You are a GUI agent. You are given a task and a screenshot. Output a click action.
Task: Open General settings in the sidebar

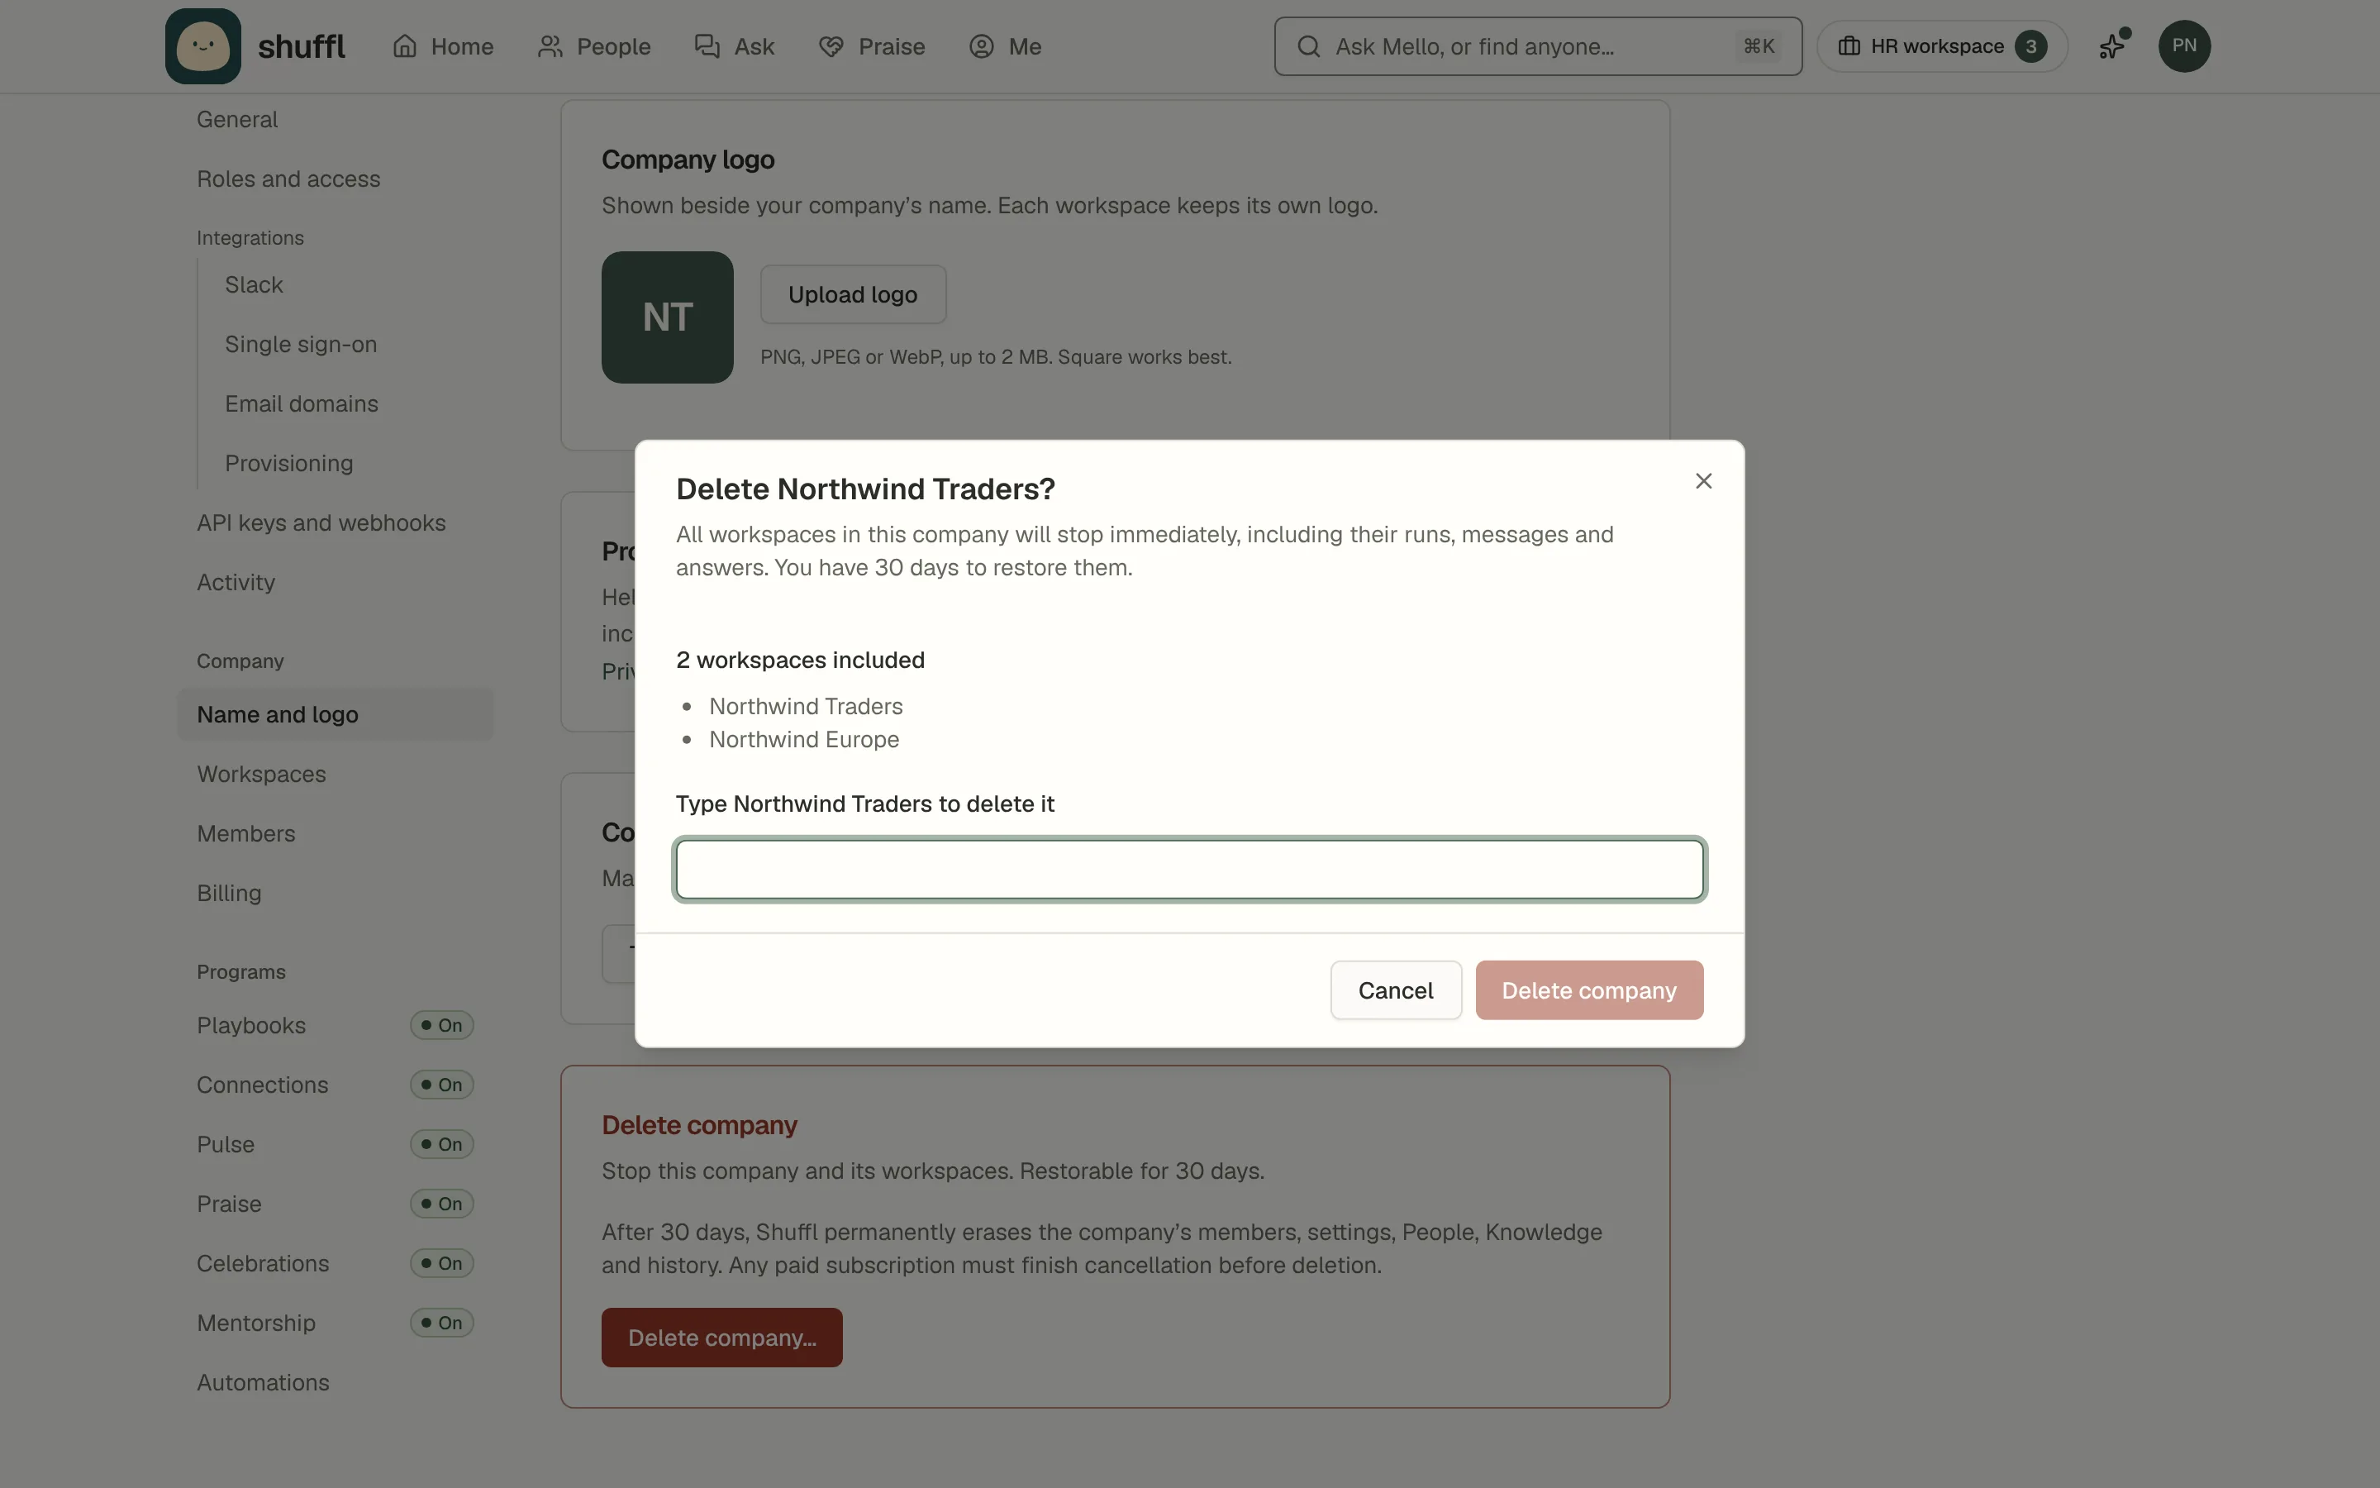point(237,120)
